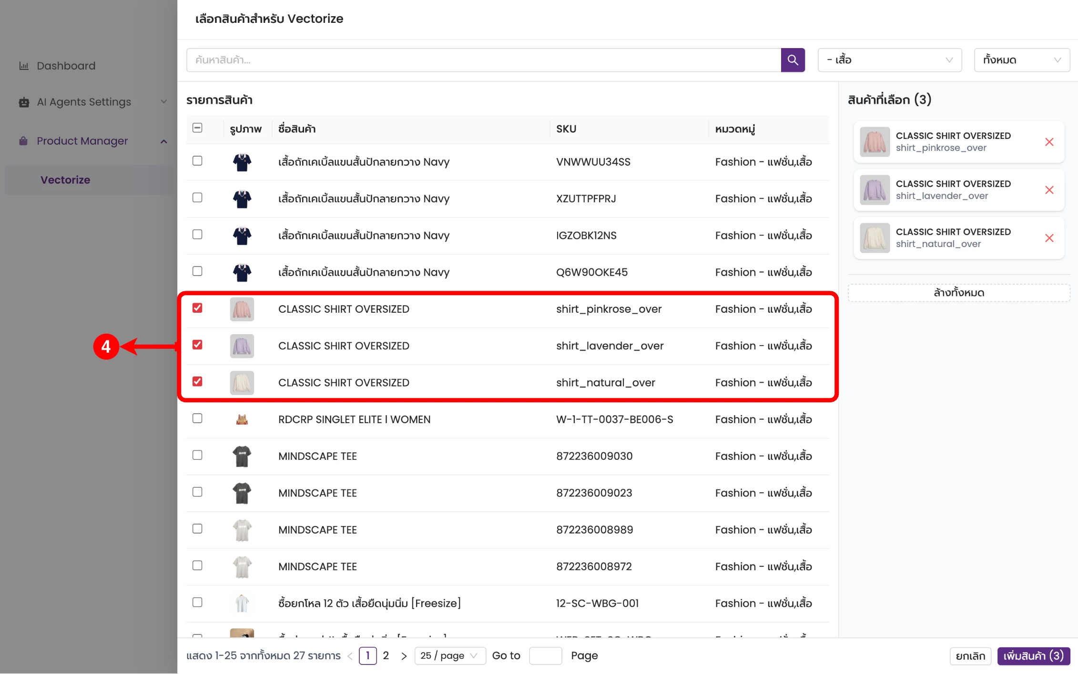This screenshot has height=674, width=1078.
Task: Click the Dashboard chart icon
Action: click(x=24, y=66)
